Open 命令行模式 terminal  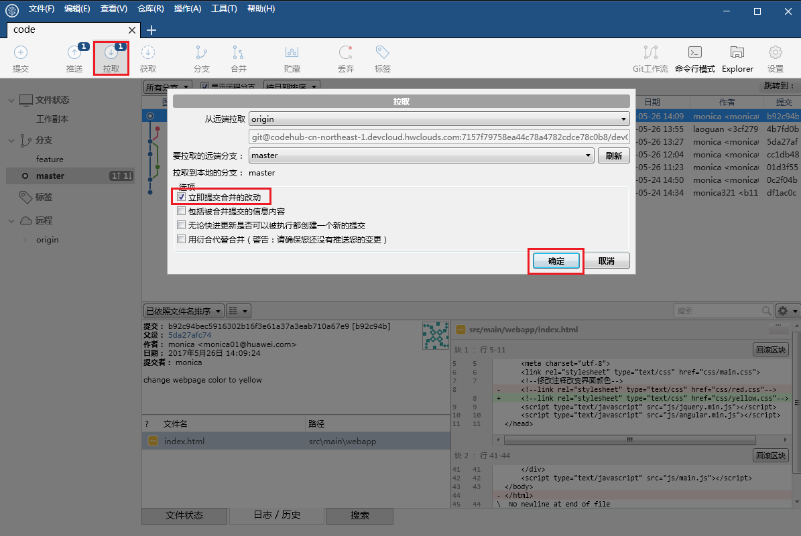point(694,59)
